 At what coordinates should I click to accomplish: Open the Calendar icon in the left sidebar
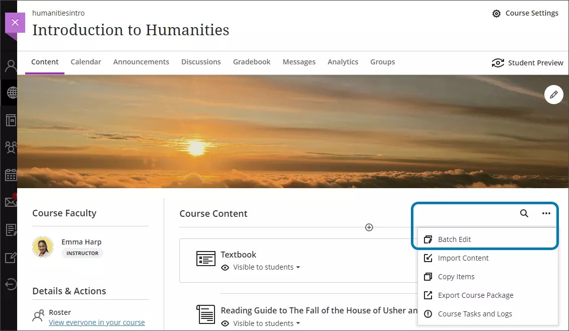coord(11,175)
